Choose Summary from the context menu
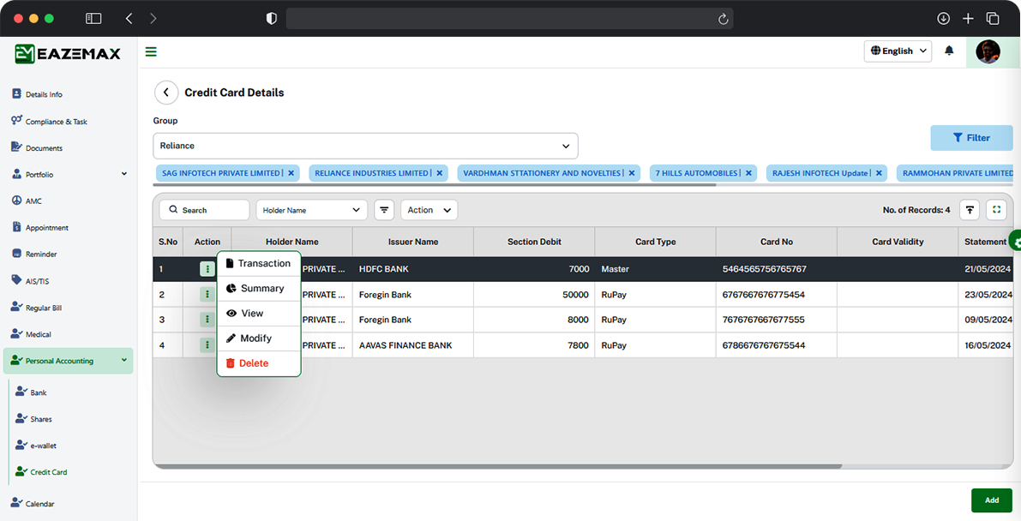The image size is (1021, 521). click(259, 289)
